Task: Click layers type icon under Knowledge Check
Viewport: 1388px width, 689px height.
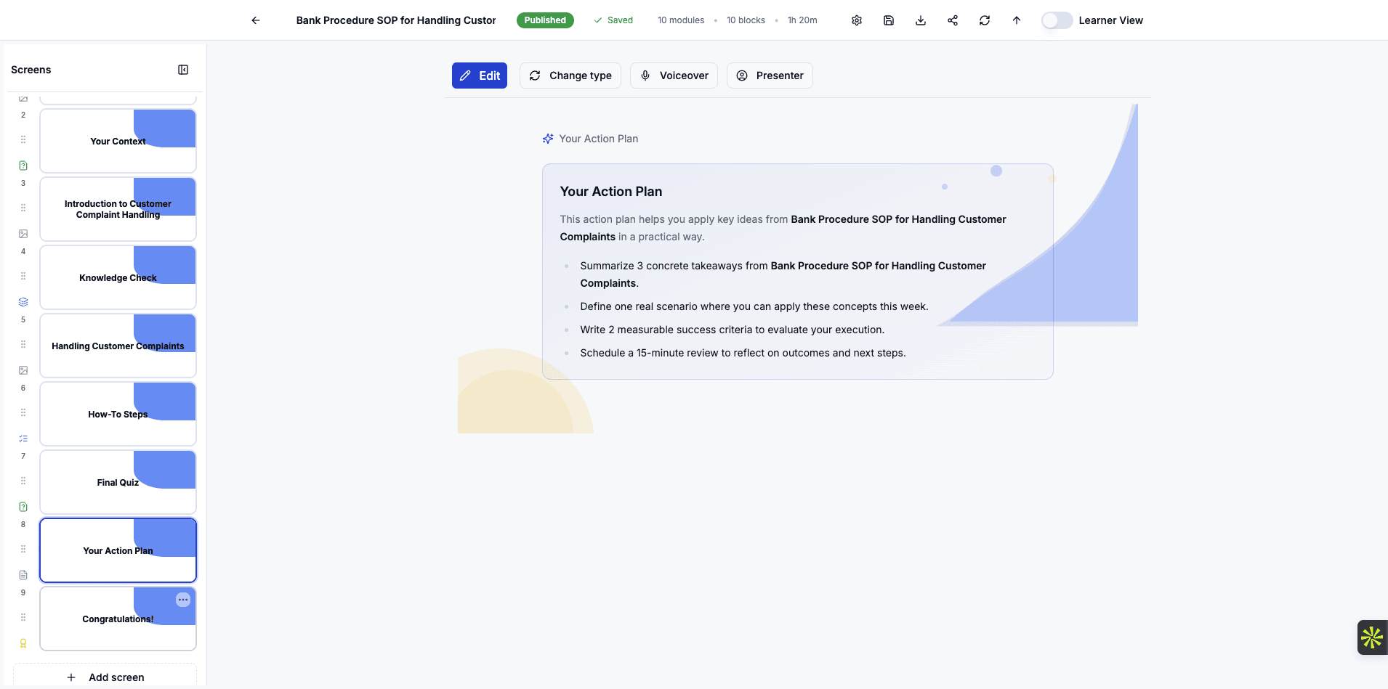Action: pos(23,302)
